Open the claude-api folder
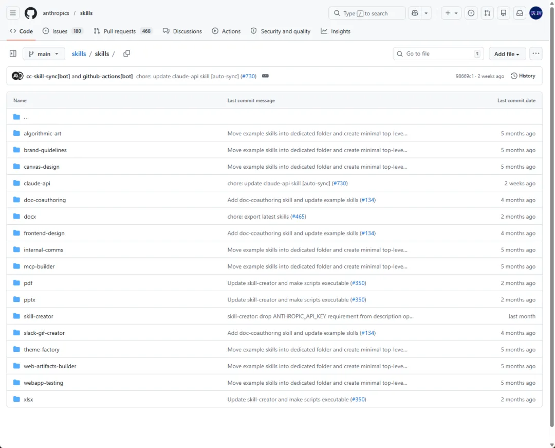The height and width of the screenshot is (448, 555). click(37, 184)
